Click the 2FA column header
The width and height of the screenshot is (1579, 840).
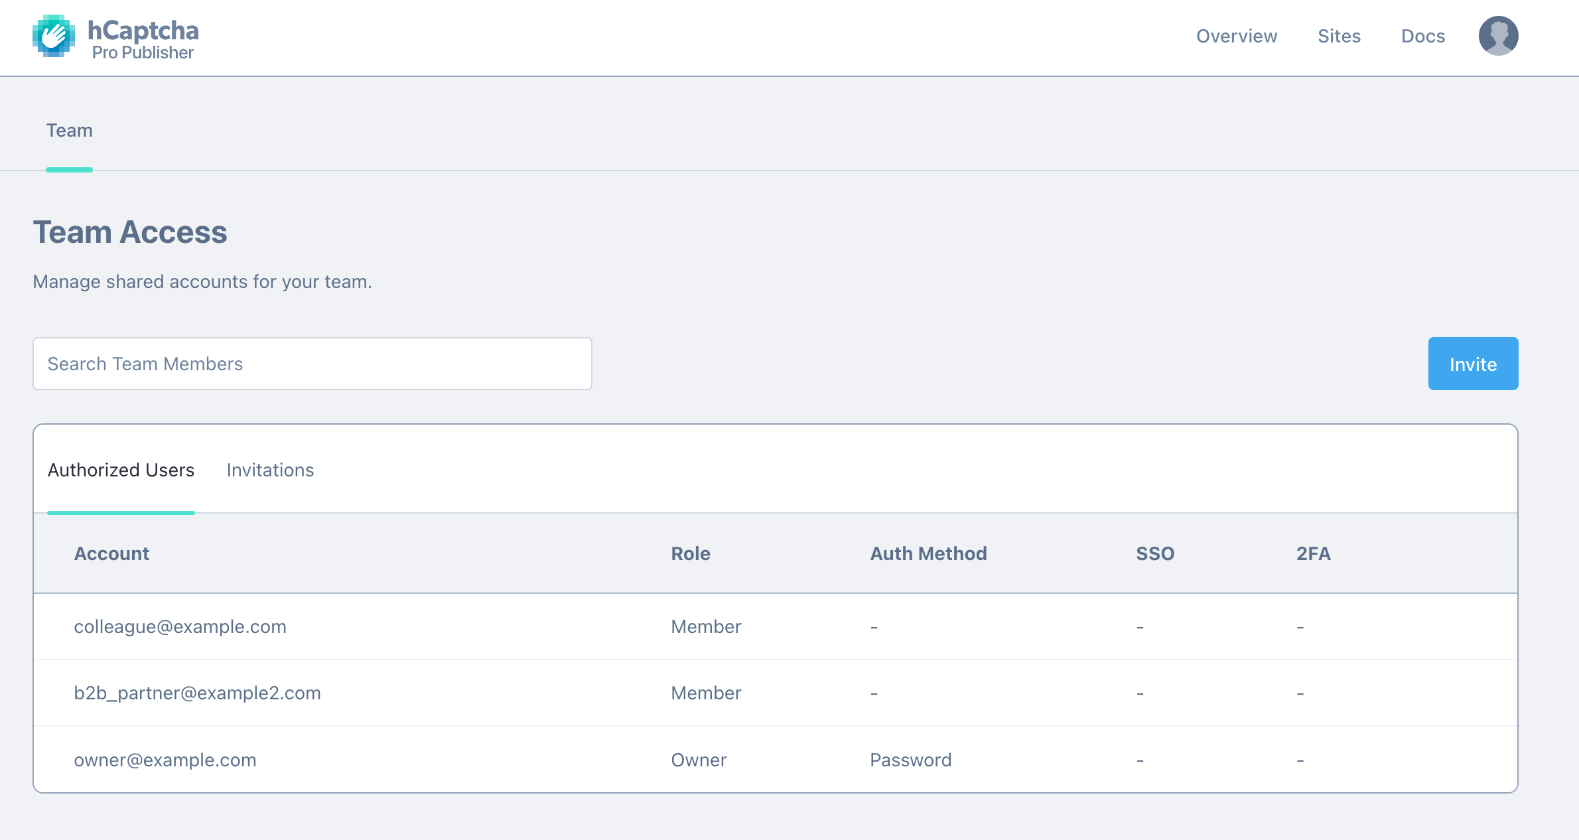(1313, 553)
